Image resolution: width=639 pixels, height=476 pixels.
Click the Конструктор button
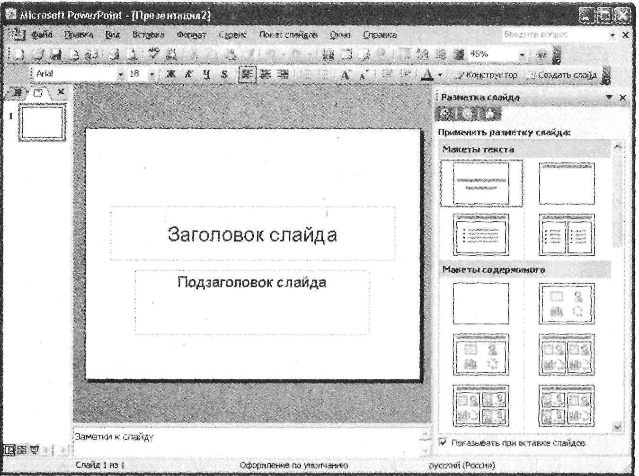(x=487, y=75)
